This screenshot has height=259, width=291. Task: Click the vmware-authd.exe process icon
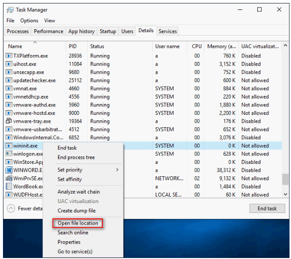[x=9, y=105]
